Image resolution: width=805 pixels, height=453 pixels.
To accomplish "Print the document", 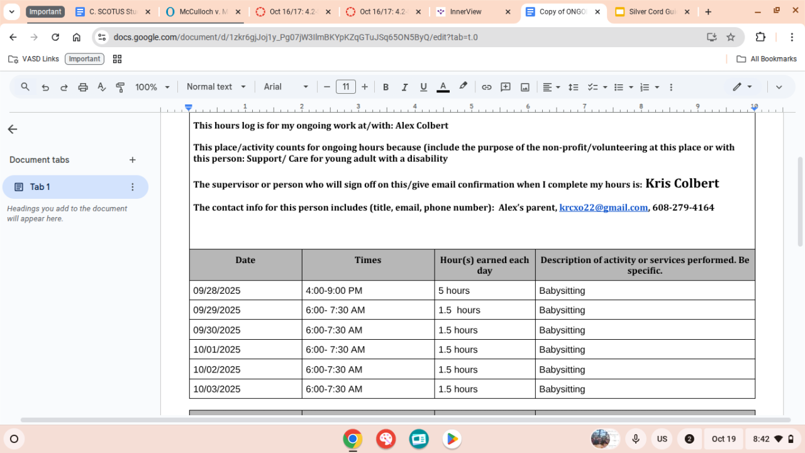I will [83, 87].
